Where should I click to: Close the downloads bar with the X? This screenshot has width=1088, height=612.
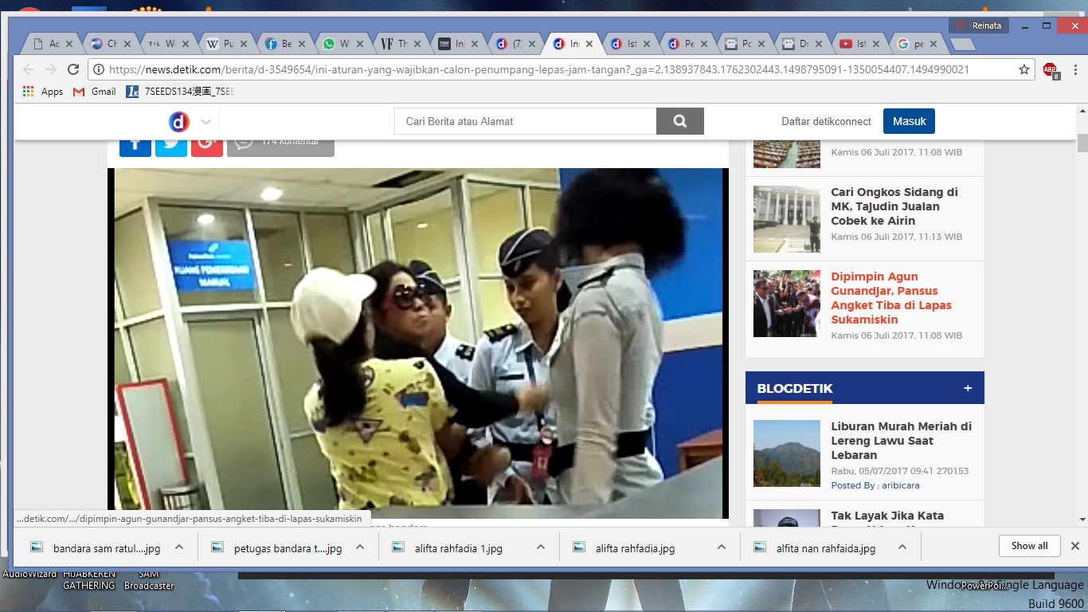coord(1074,546)
